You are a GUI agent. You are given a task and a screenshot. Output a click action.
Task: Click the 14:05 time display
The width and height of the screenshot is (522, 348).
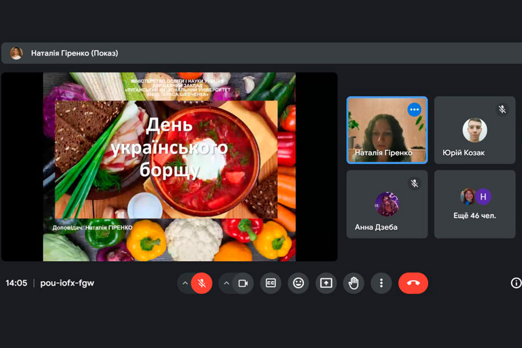point(16,283)
